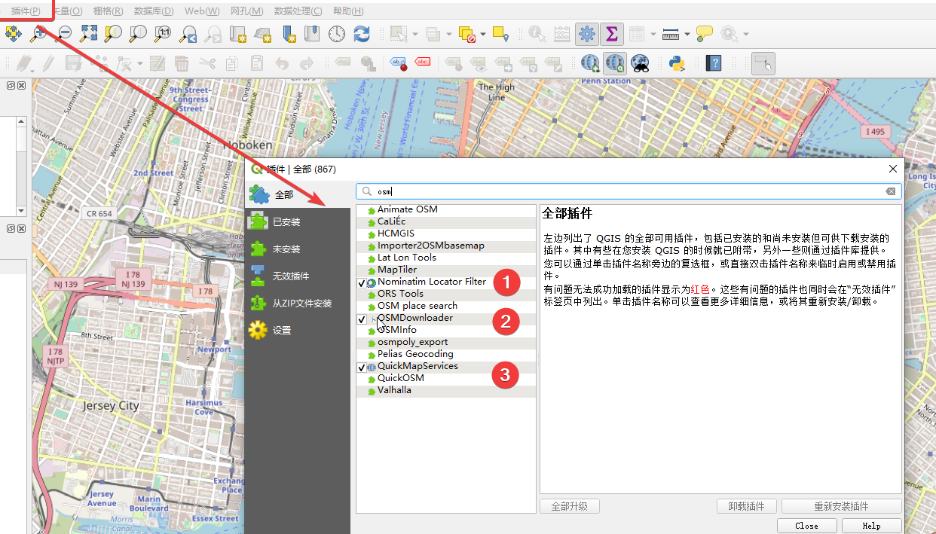Toggle the Processing Toolbox gear icon
The image size is (936, 534).
587,33
